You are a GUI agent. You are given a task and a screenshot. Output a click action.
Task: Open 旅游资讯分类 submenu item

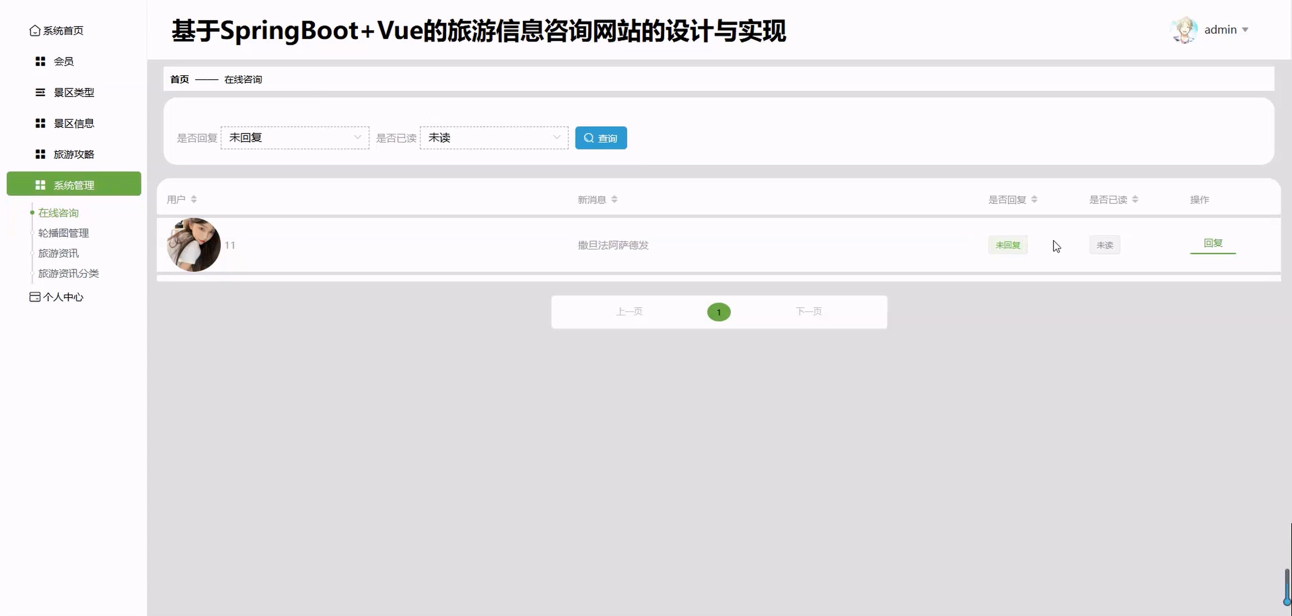[68, 274]
